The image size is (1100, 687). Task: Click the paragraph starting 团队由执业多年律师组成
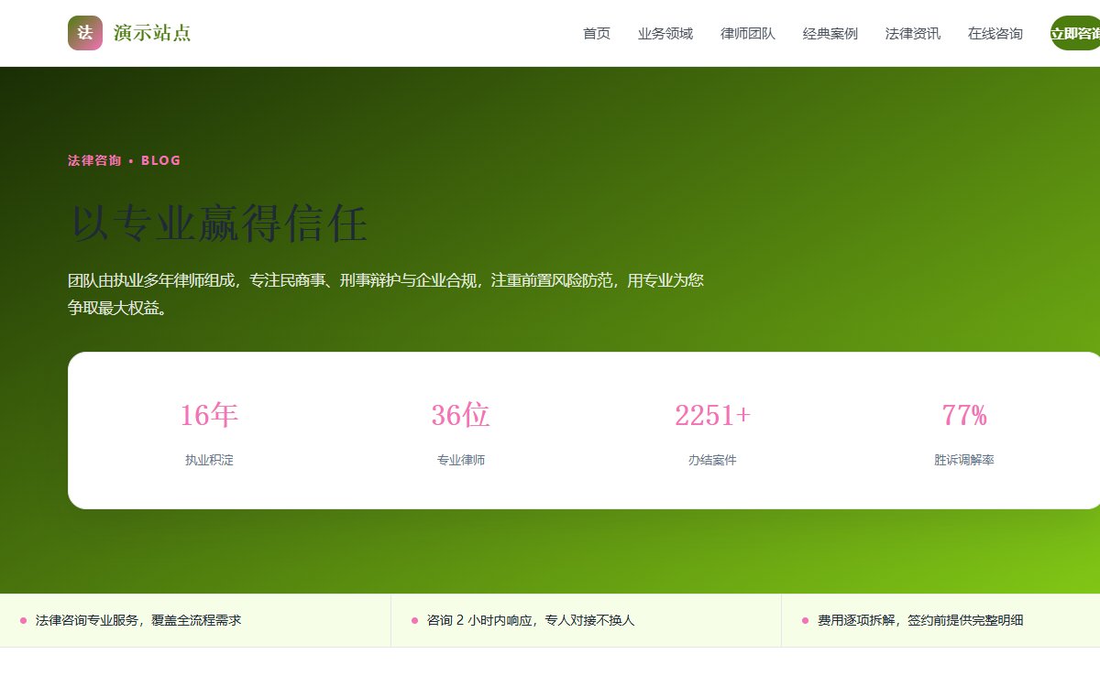(x=386, y=294)
